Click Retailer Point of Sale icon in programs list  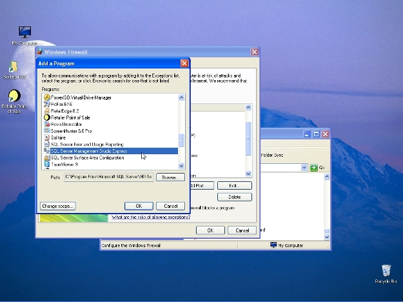coord(47,117)
